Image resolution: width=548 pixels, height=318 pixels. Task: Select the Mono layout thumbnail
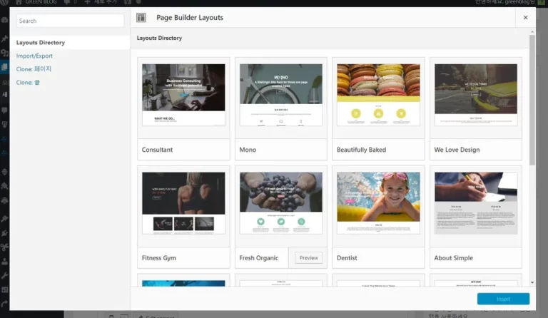(281, 95)
